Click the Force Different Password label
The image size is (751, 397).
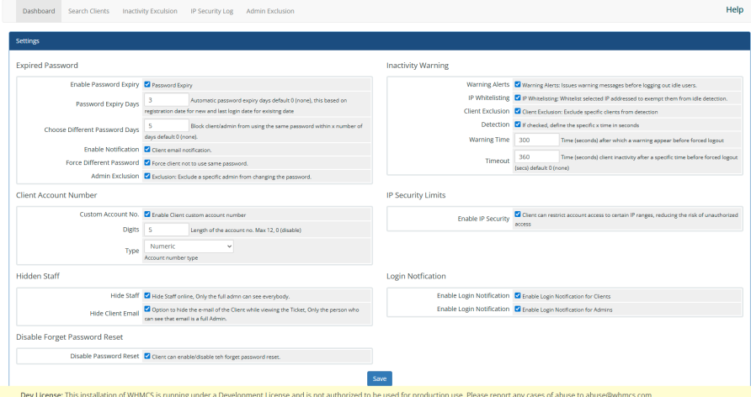coord(103,162)
